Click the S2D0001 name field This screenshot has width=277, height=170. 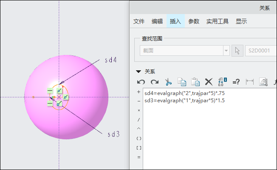(x=261, y=51)
